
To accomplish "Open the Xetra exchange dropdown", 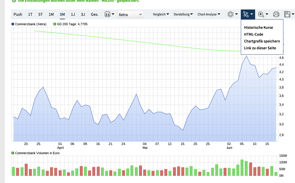I will (x=131, y=15).
